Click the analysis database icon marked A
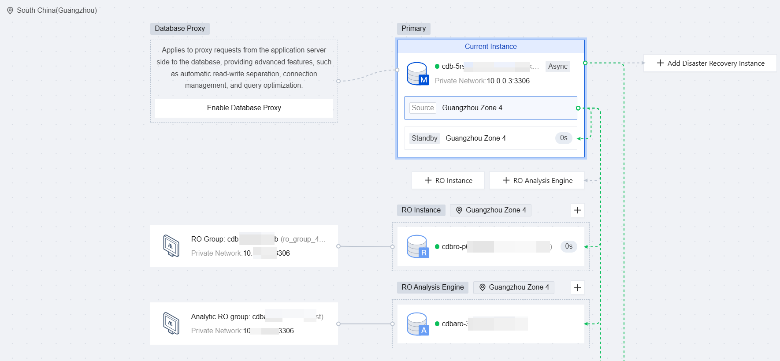The image size is (780, 361). click(417, 324)
